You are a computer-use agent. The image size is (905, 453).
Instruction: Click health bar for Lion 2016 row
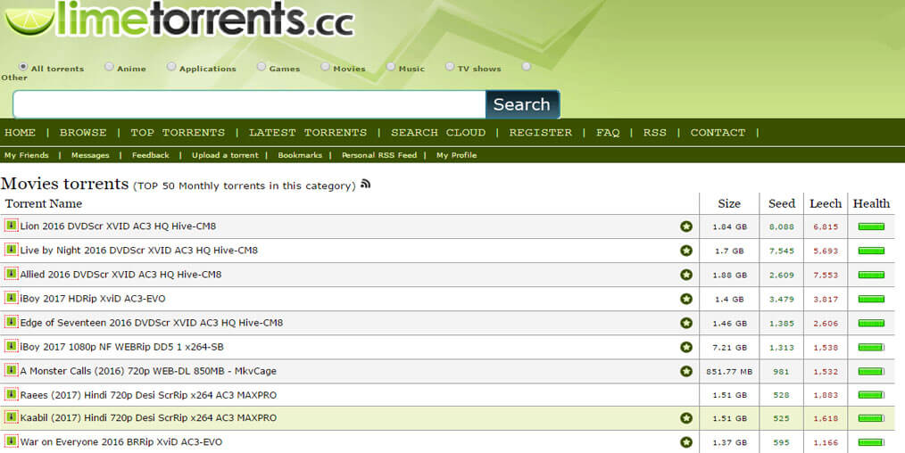click(871, 226)
